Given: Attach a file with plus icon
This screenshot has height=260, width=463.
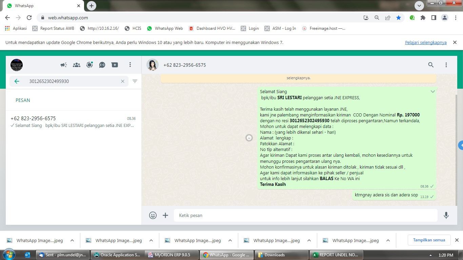Looking at the screenshot, I should click(x=165, y=215).
